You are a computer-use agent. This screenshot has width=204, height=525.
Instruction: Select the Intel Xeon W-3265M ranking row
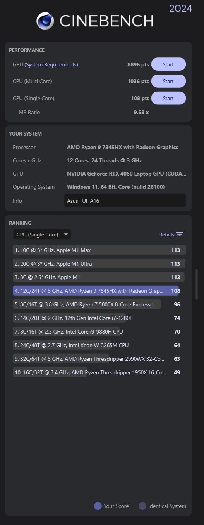(99, 345)
